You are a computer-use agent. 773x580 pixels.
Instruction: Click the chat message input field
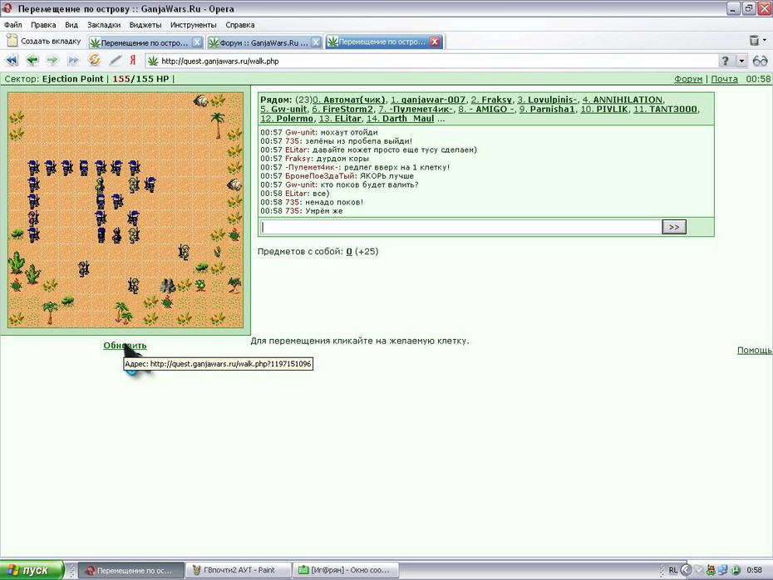tap(460, 227)
